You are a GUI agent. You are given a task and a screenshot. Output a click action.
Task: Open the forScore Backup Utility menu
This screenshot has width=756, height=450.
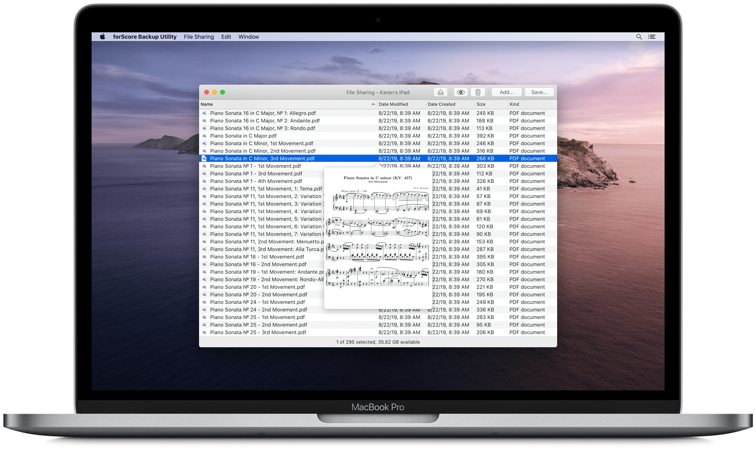[x=145, y=37]
